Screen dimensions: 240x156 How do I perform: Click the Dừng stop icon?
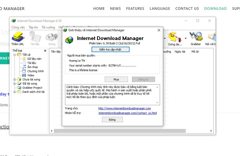click(52, 37)
